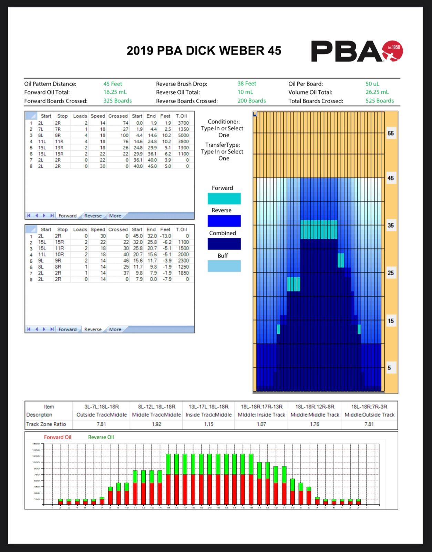Click the 55 feet marker on lane diagram

[x=391, y=133]
